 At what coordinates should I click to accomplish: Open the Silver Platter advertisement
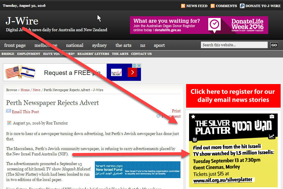tap(233, 150)
